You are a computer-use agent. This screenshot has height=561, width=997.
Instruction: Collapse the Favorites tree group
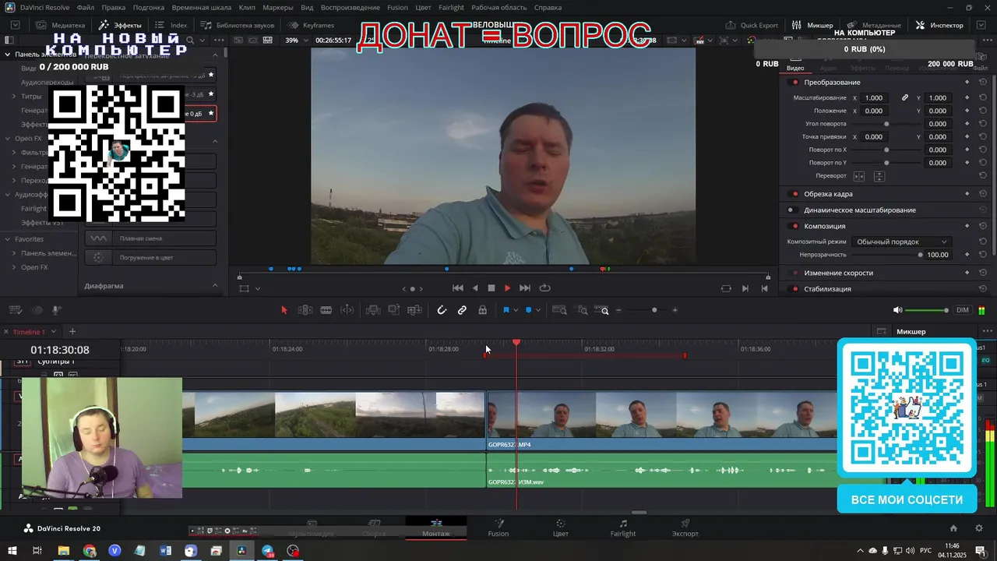click(x=8, y=239)
